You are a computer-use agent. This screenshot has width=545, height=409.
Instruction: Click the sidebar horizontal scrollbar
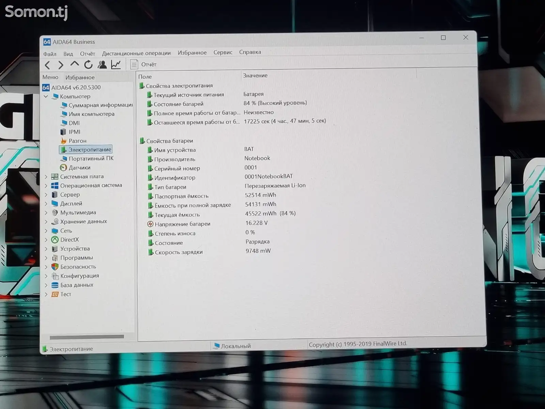coord(87,337)
